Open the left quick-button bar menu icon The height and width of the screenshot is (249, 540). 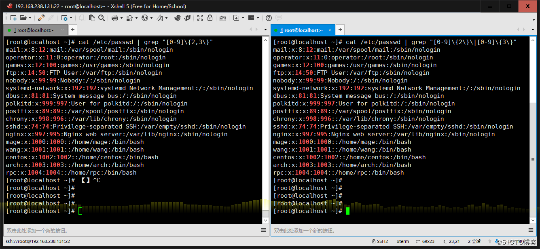(x=264, y=230)
